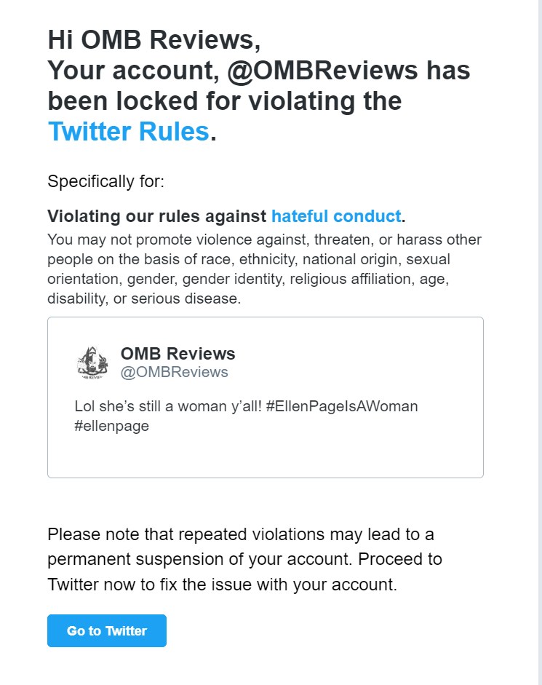Click the bold 'Violating our rules against' text
This screenshot has height=685, width=542.
point(157,216)
